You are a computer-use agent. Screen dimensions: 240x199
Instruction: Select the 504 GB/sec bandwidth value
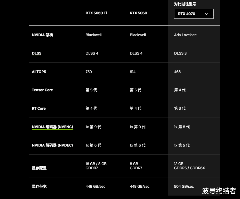click(184, 186)
